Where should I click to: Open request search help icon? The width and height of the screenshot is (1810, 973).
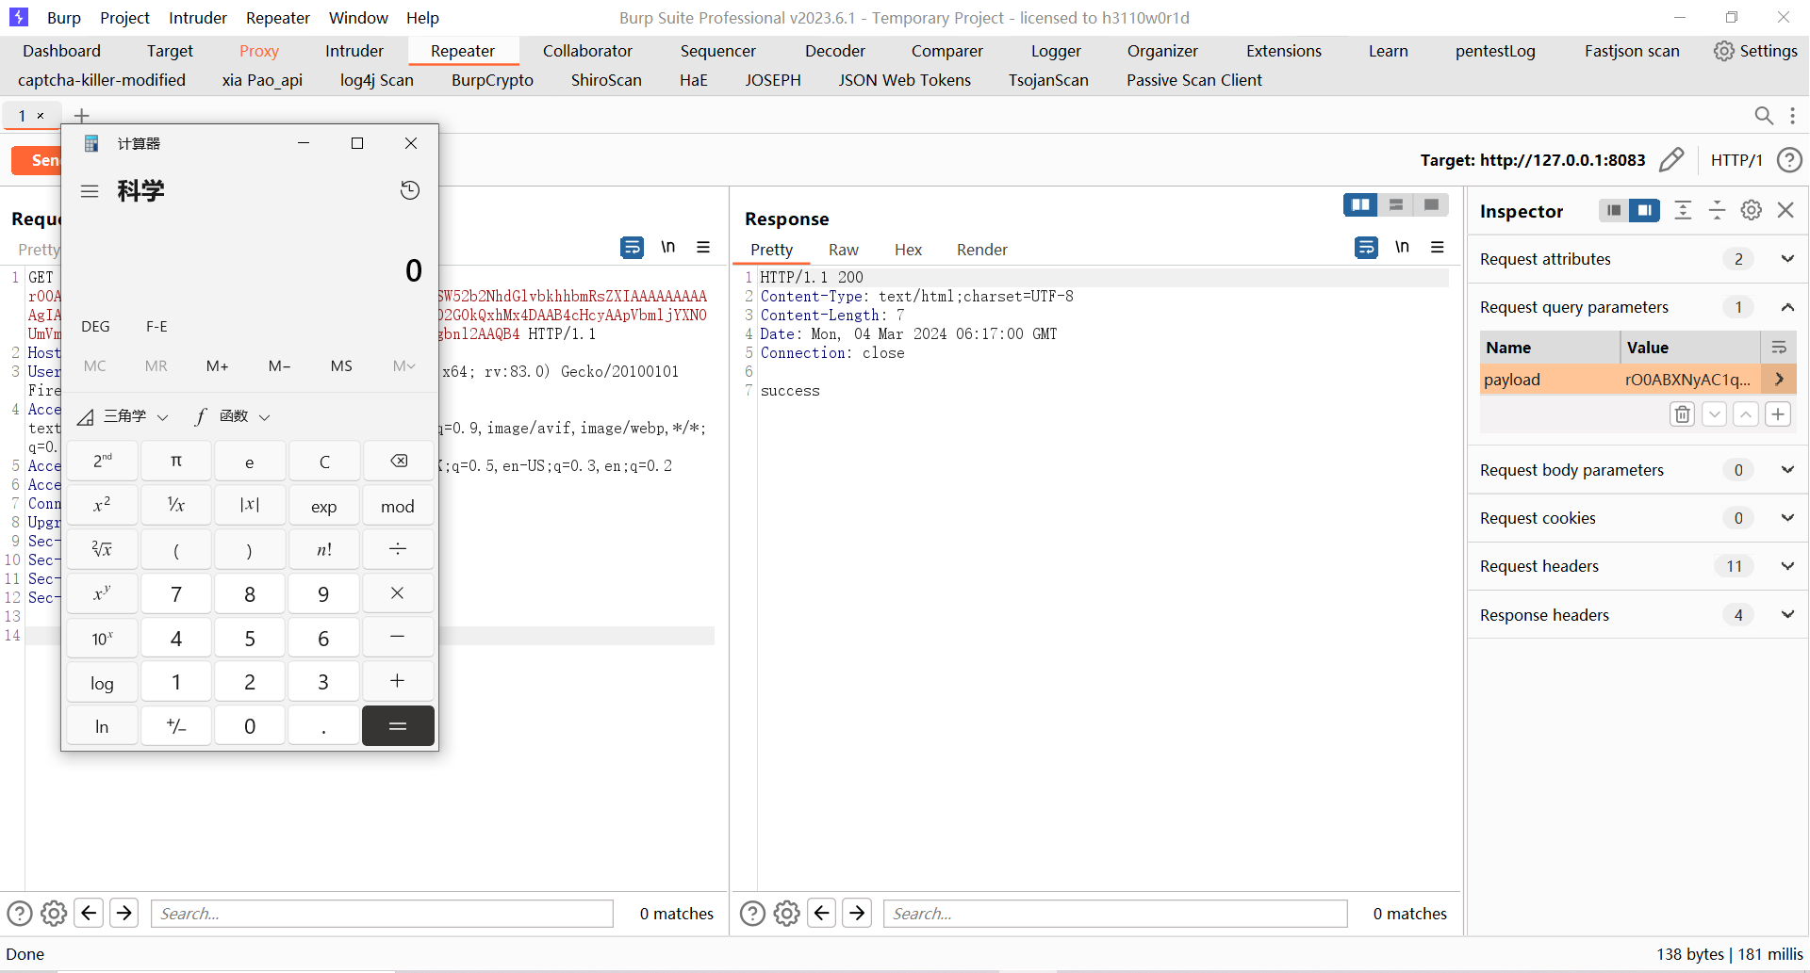(20, 913)
